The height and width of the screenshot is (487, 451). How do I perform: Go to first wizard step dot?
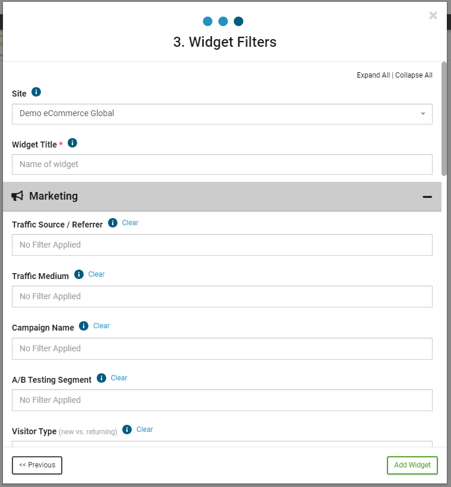tap(208, 21)
